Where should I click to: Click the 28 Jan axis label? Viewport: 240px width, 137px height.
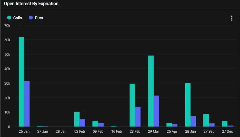tap(61, 132)
